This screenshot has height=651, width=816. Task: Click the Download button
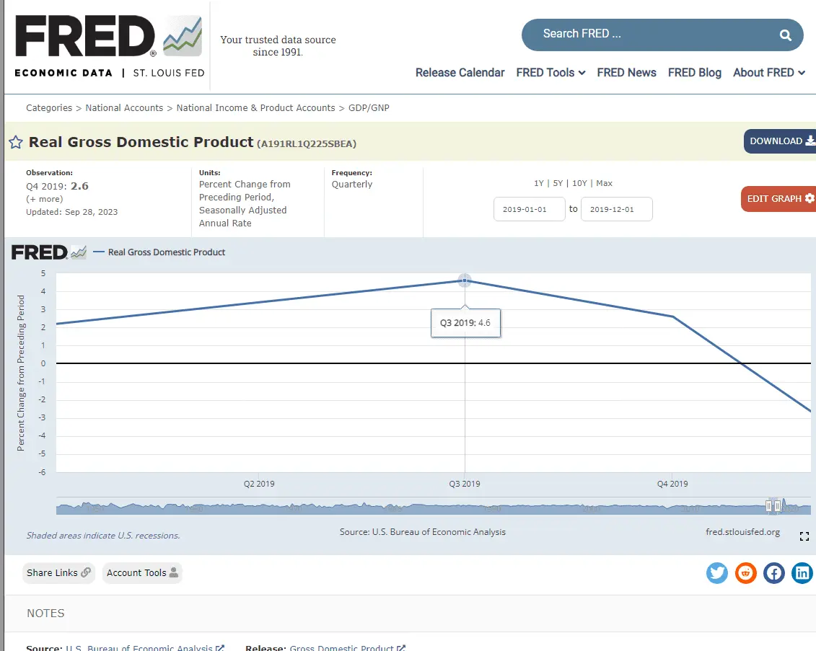click(x=781, y=141)
